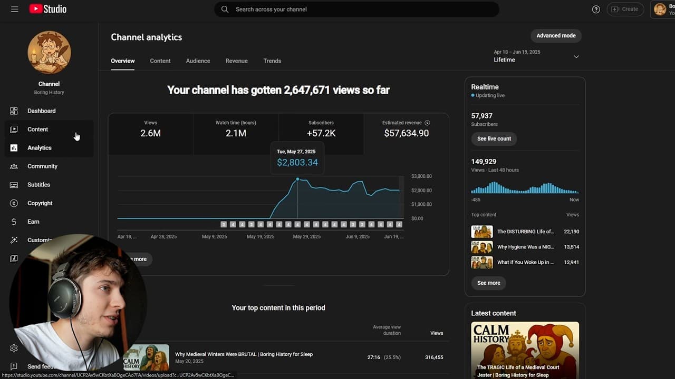The image size is (675, 379).
Task: Click the Content sidebar icon
Action: pos(14,129)
